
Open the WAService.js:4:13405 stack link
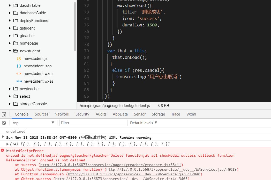tap(121, 178)
